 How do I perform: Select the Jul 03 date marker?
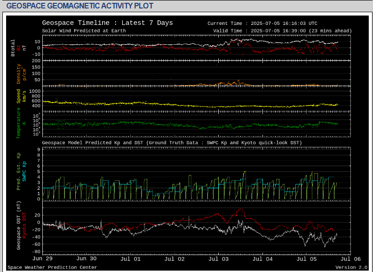point(219,258)
